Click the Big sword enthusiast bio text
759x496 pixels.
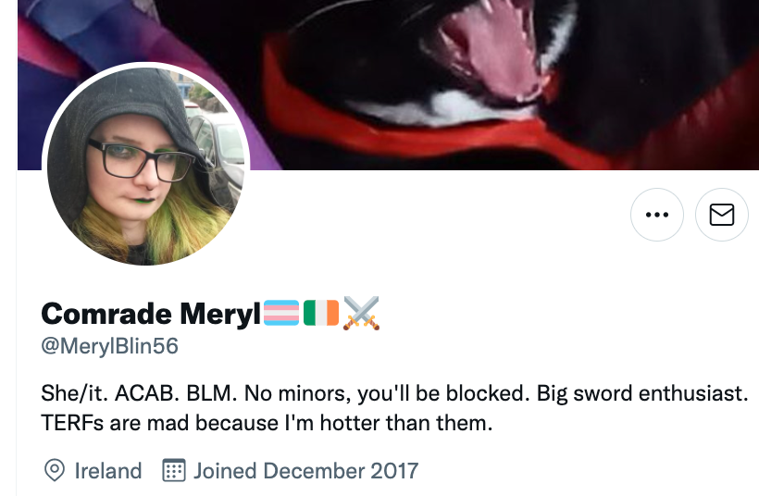coord(642,393)
